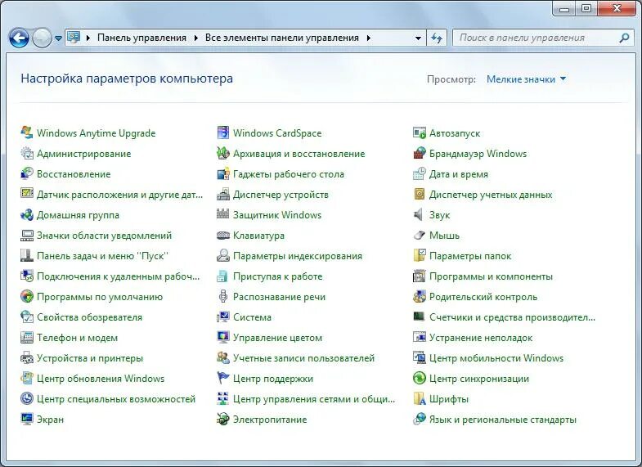Viewport: 642px width, 467px height.
Task: Click the Мышь mouse icon
Action: [420, 235]
